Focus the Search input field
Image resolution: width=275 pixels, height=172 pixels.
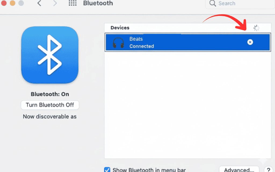pyautogui.click(x=240, y=3)
